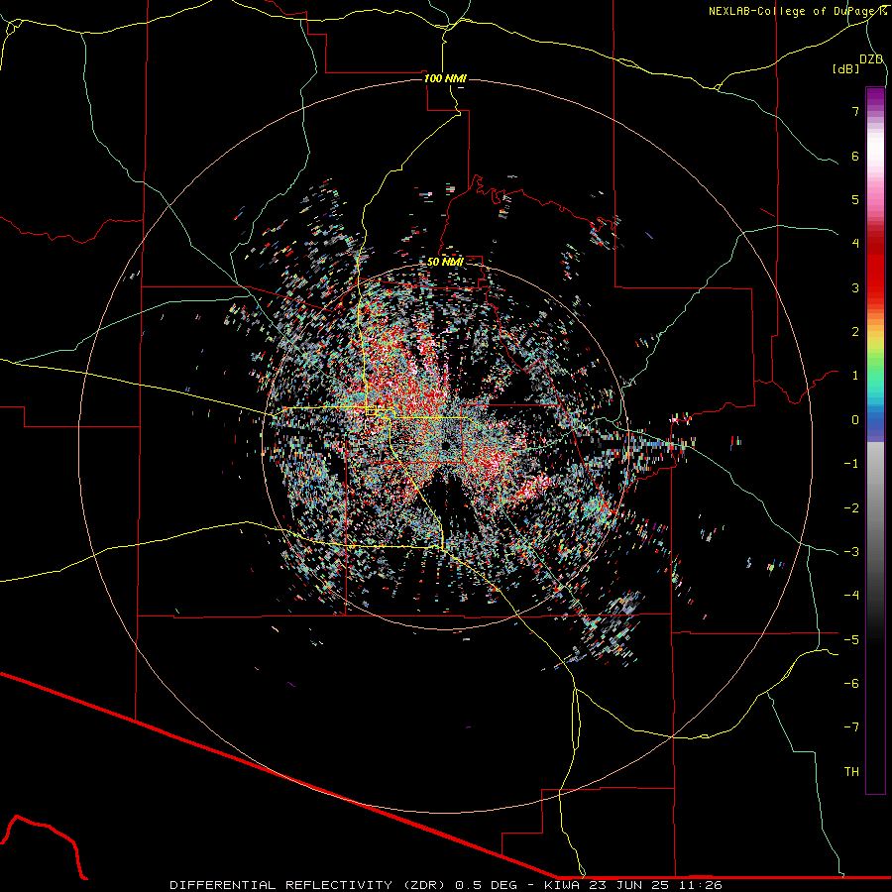Click the -1 dB color scale label
The height and width of the screenshot is (892, 892).
tap(851, 464)
